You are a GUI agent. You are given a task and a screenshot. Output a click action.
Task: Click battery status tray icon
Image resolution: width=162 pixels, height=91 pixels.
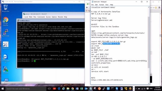139,89
